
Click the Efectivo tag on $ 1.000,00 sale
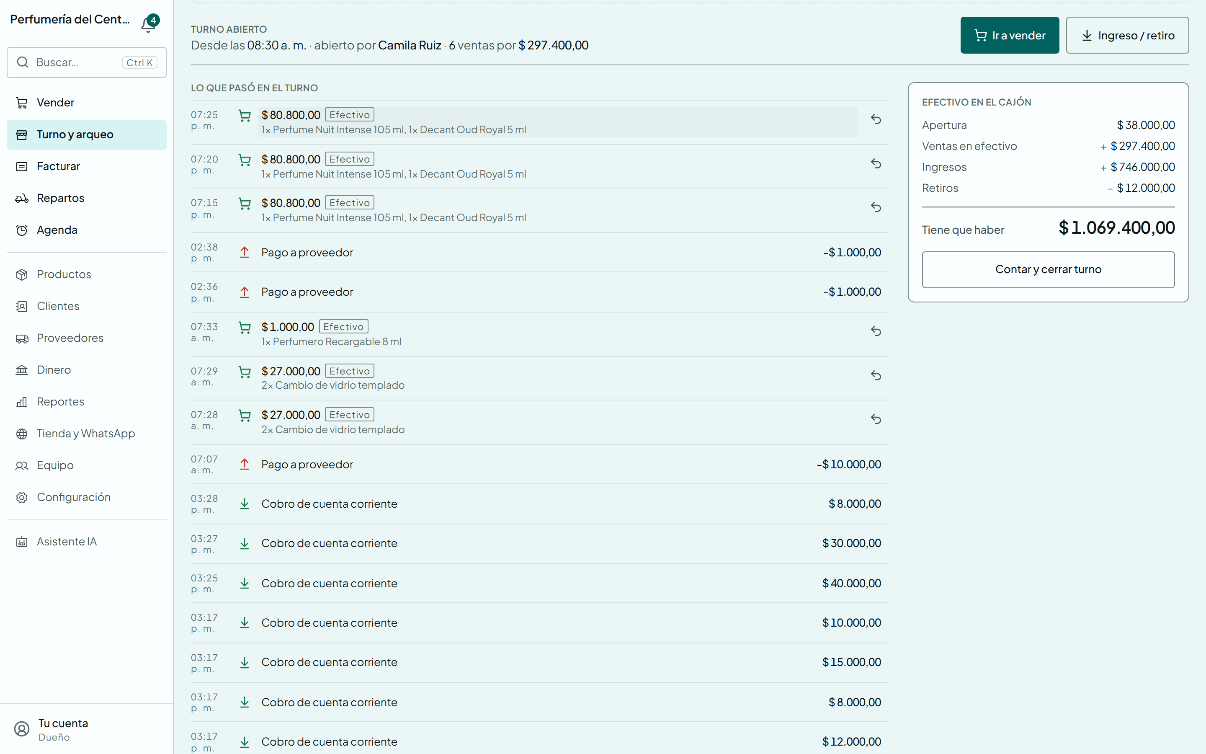pos(343,327)
